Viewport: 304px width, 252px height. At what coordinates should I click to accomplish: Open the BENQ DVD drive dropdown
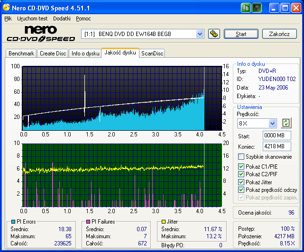(x=200, y=34)
